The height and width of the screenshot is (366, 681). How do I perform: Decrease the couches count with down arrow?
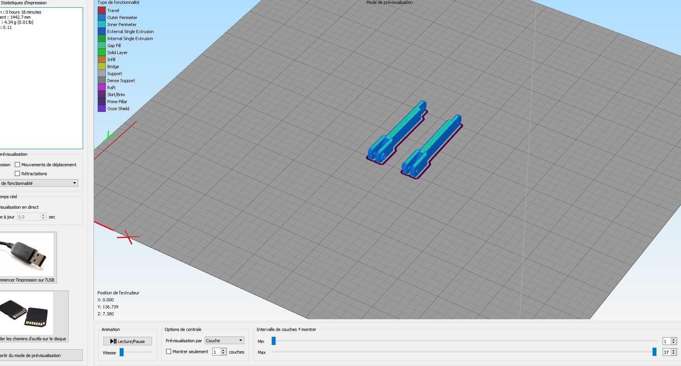click(223, 354)
